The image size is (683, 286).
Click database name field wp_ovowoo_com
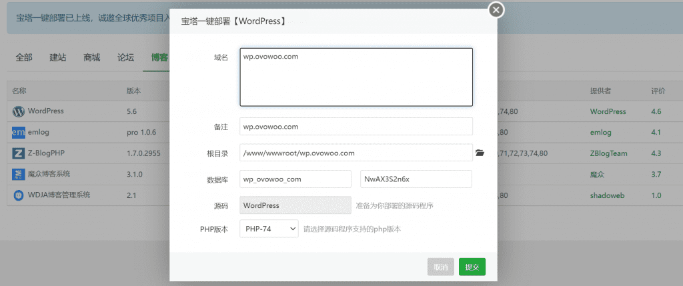click(x=295, y=179)
